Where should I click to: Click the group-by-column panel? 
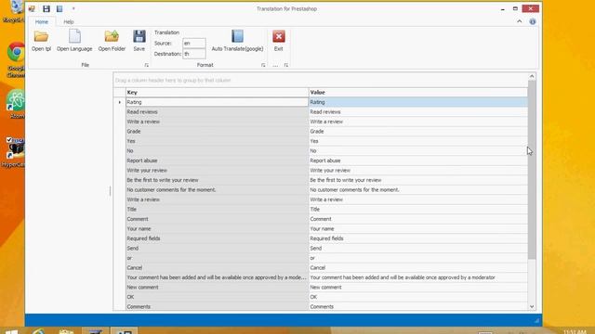(x=321, y=81)
